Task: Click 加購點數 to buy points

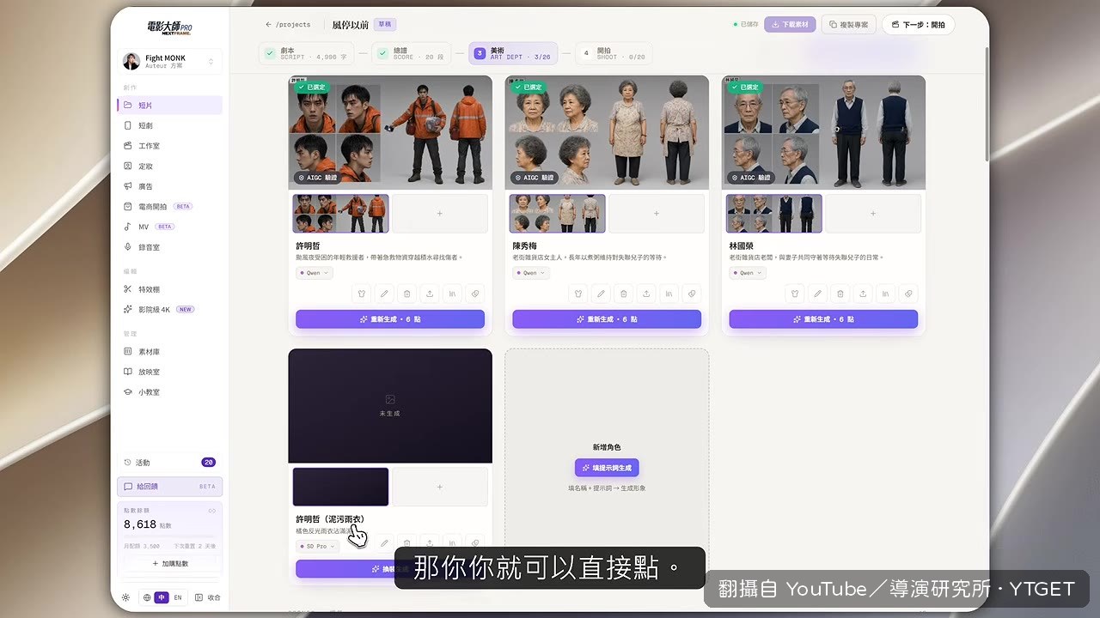Action: coord(169,564)
